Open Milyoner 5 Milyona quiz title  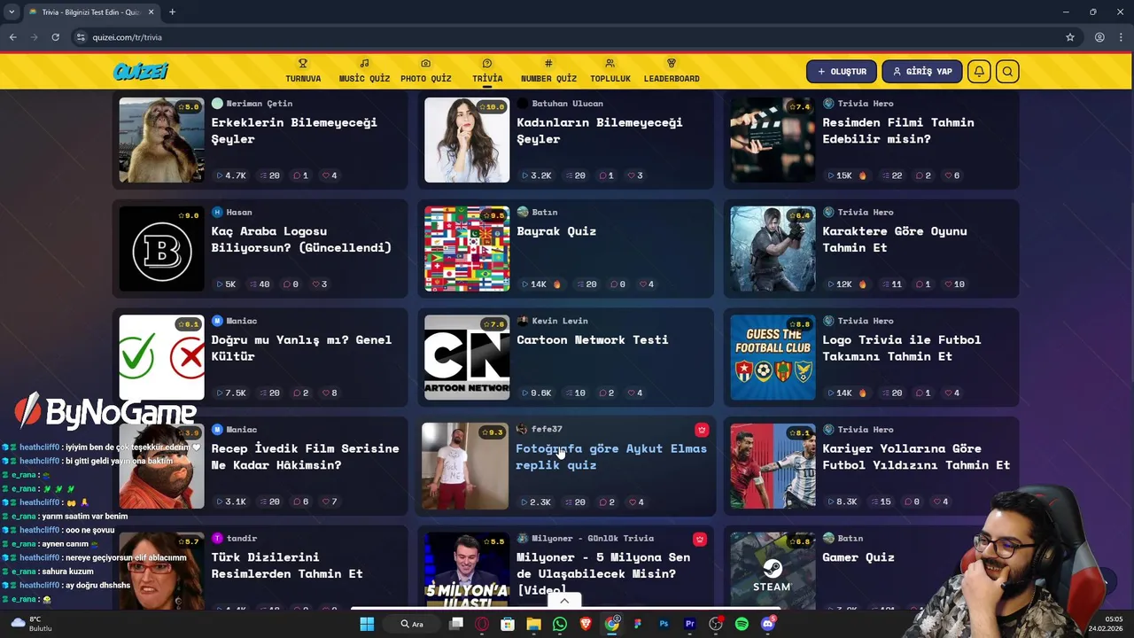pyautogui.click(x=603, y=573)
